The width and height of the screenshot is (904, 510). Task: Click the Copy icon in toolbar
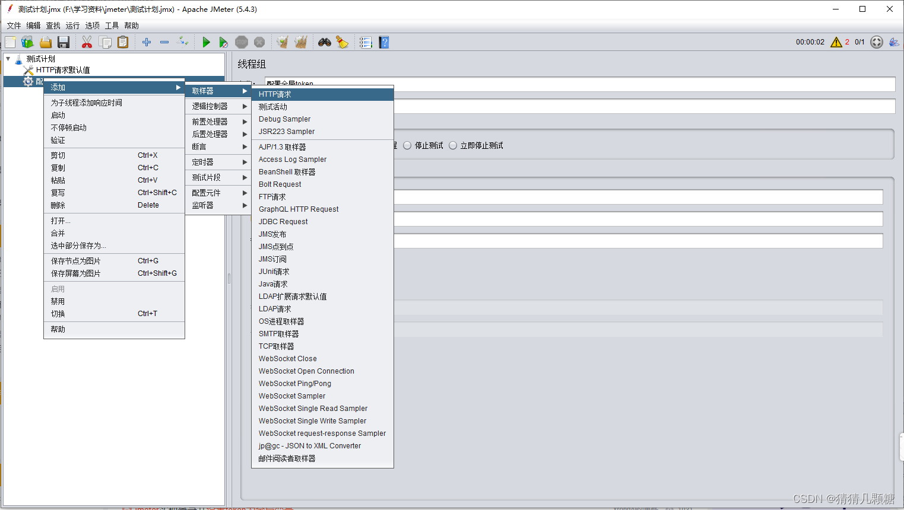coord(105,42)
